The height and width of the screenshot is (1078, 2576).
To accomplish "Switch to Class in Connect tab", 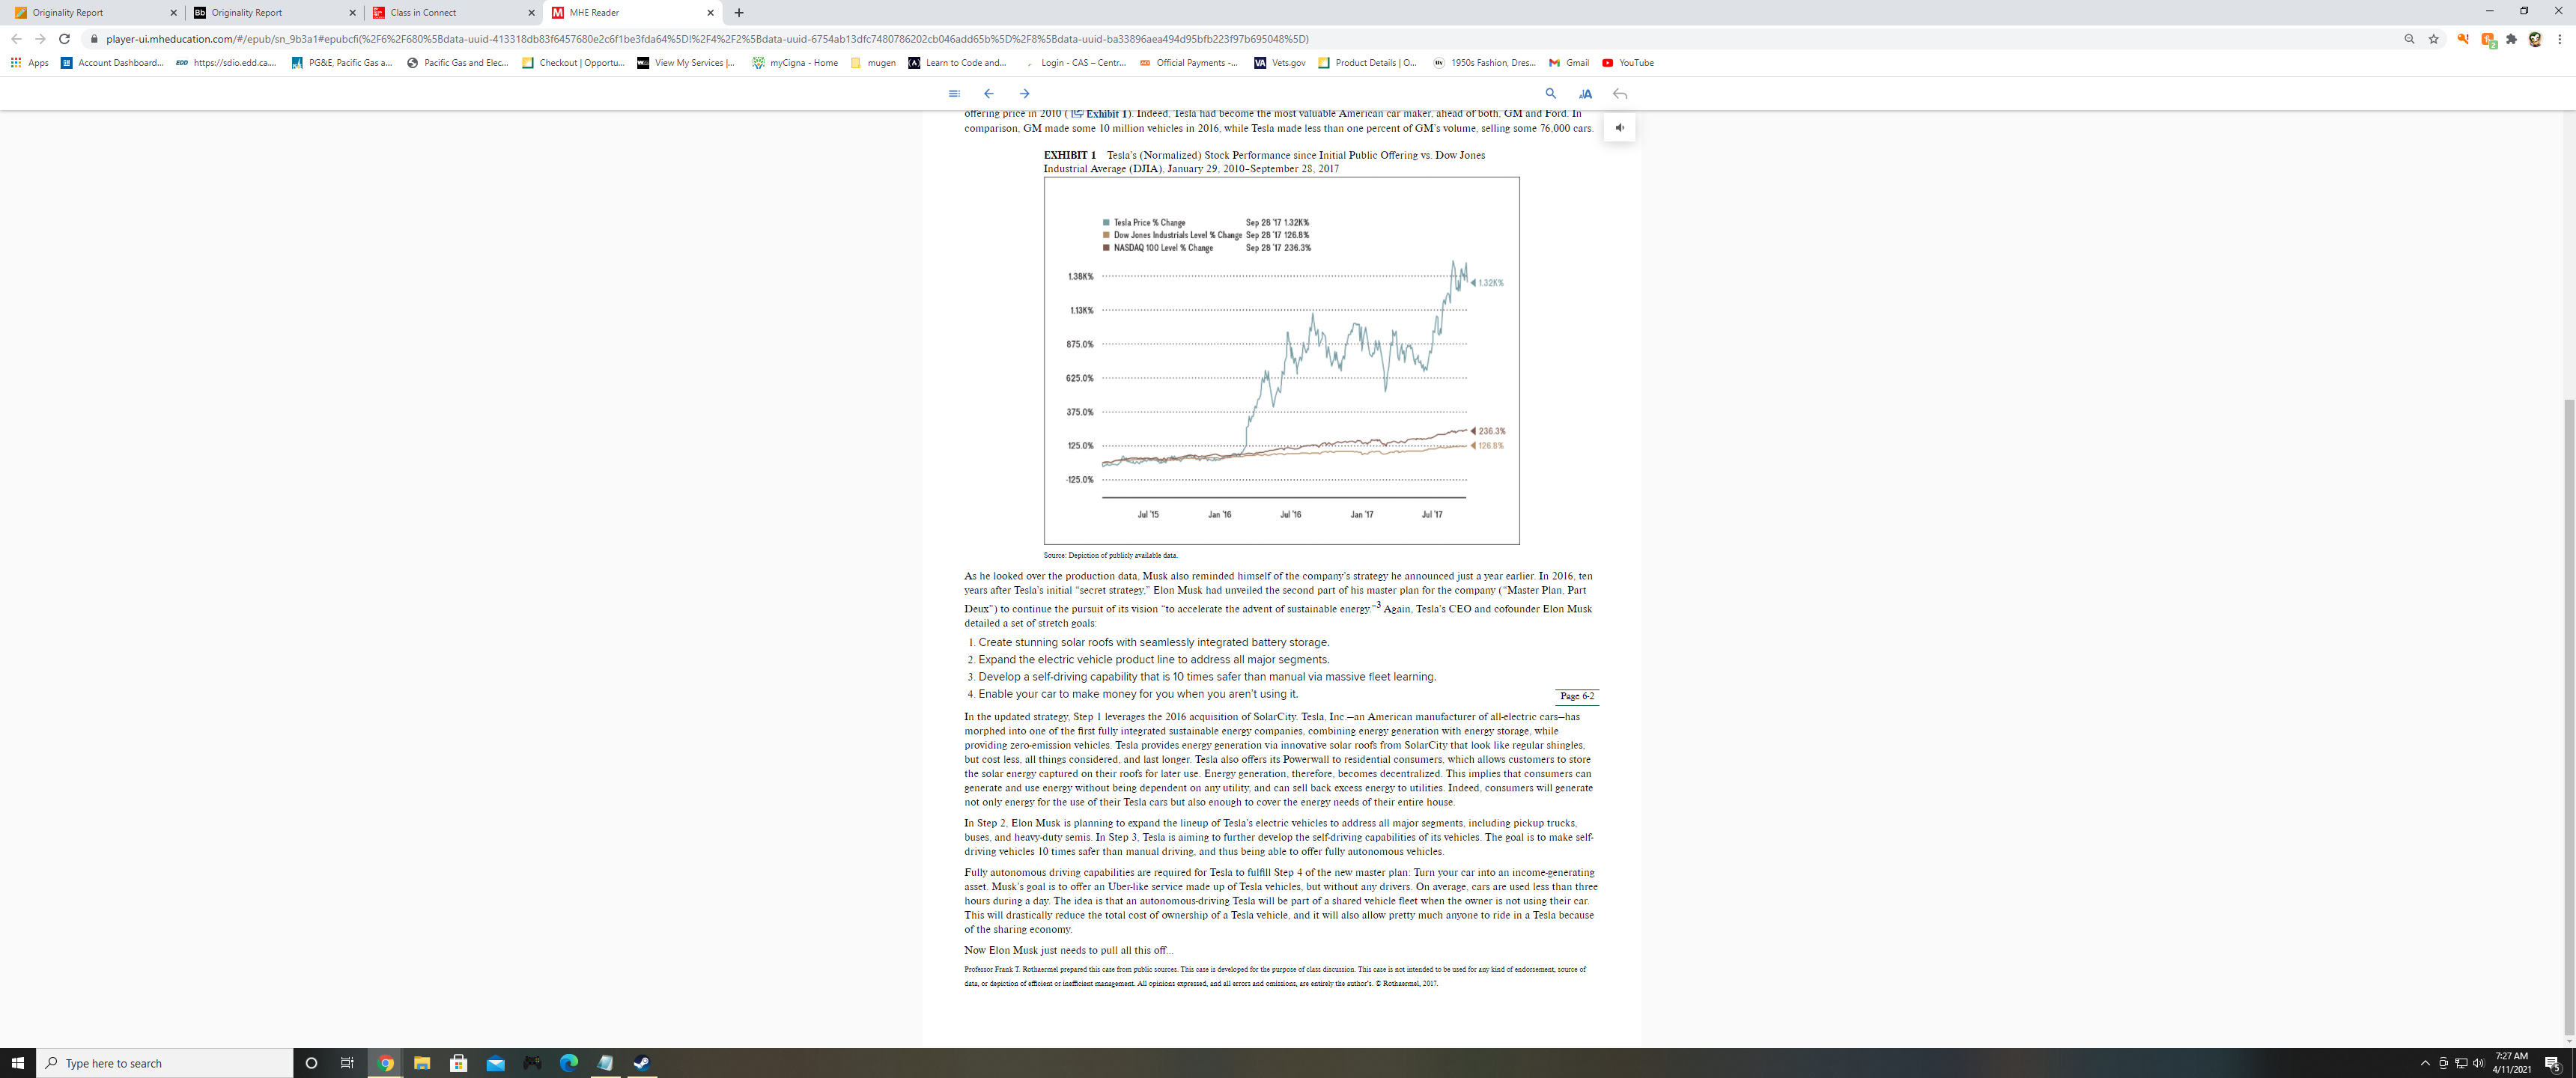I will [x=453, y=13].
